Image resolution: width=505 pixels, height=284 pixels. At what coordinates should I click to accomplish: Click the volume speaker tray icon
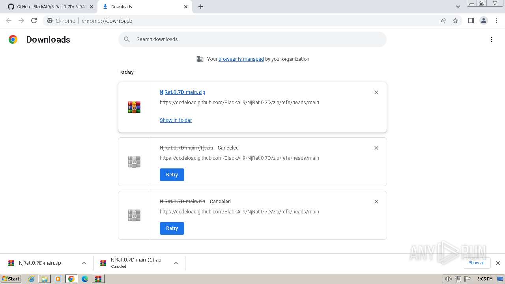(449, 279)
